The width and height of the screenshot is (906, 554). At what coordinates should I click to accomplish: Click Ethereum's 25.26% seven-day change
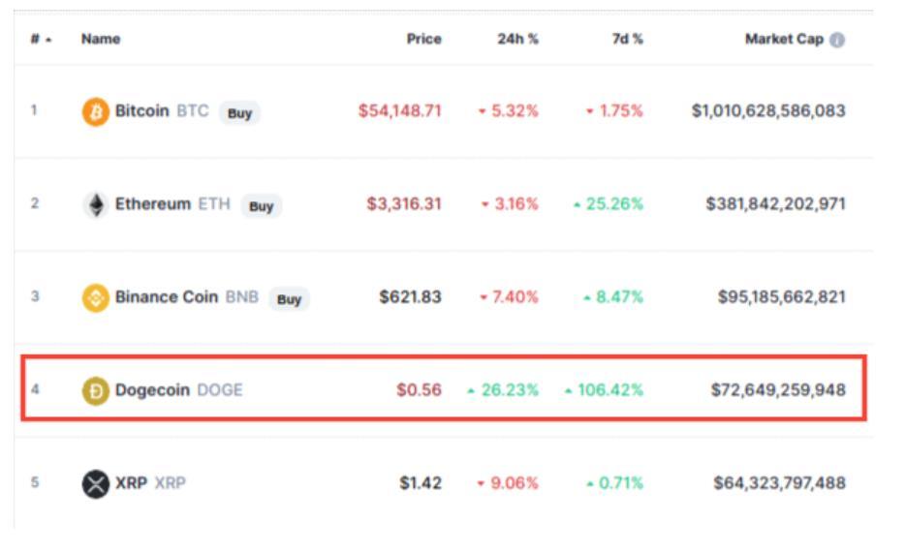[x=611, y=204]
